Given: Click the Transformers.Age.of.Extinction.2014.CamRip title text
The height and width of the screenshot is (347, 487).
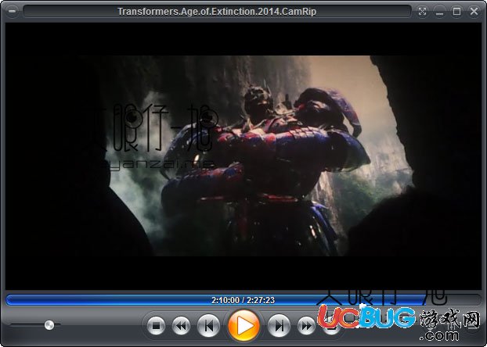Looking at the screenshot, I should point(217,12).
